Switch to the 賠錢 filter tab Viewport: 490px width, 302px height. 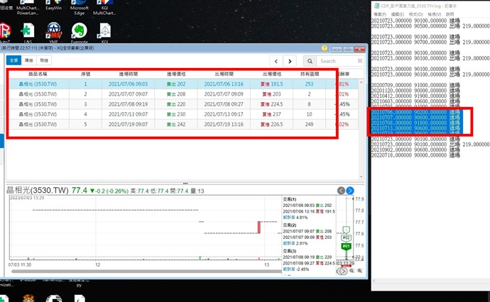(x=45, y=61)
